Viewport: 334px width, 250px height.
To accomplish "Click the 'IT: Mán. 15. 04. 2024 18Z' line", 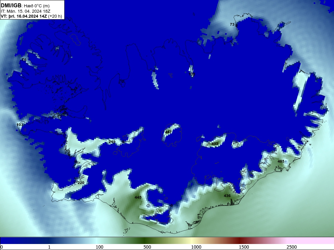I will (25, 11).
